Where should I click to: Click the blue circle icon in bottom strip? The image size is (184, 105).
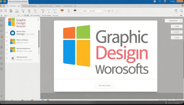(x=43, y=100)
